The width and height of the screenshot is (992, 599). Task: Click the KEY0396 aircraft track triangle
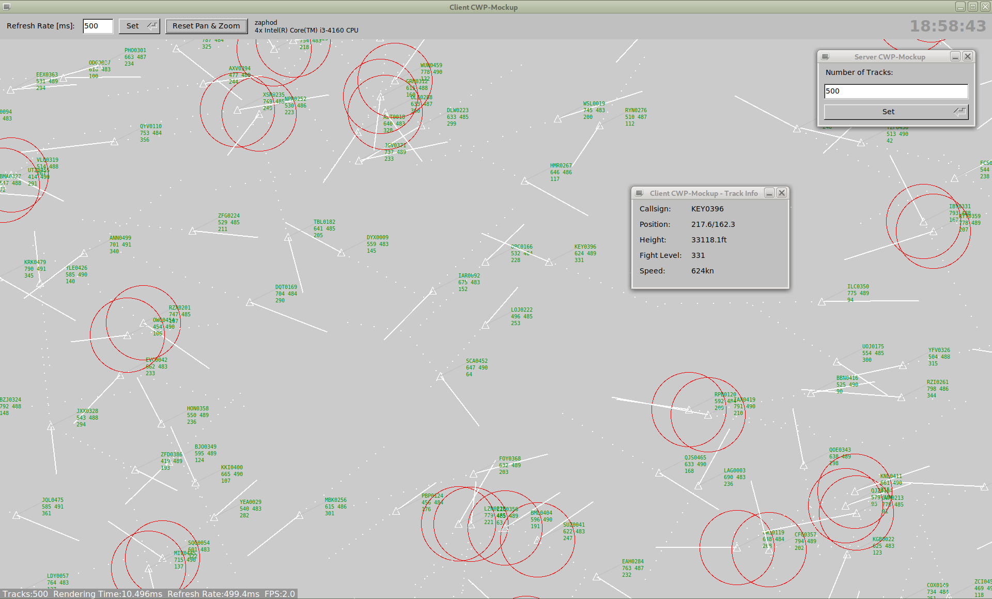(x=549, y=263)
